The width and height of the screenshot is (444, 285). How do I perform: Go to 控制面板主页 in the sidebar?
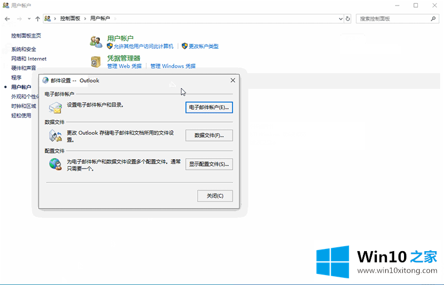tap(26, 35)
